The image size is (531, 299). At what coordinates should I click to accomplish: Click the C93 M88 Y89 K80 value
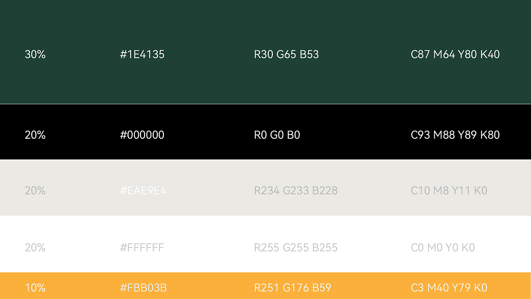click(x=455, y=135)
